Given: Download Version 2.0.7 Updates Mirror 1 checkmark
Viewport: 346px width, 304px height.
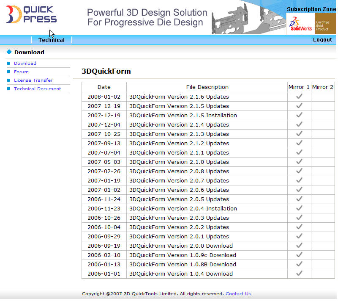Looking at the screenshot, I should coord(299,180).
